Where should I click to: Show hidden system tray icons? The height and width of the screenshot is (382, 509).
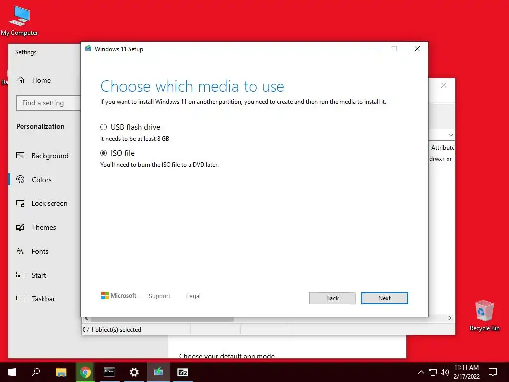421,372
